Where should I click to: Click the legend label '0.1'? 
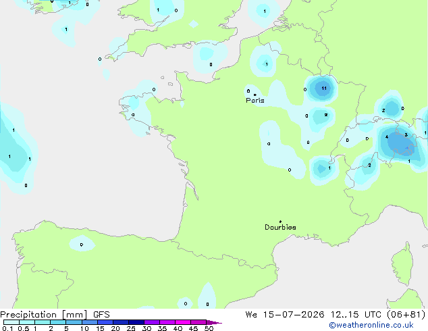[7, 328]
